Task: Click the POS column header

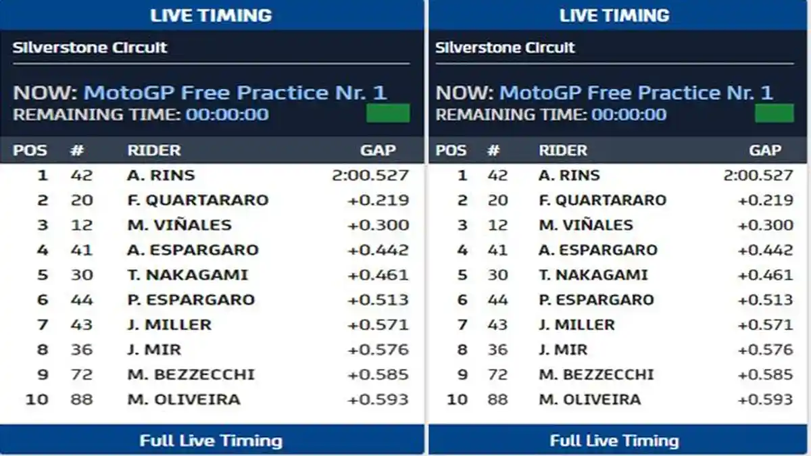Action: [x=28, y=150]
